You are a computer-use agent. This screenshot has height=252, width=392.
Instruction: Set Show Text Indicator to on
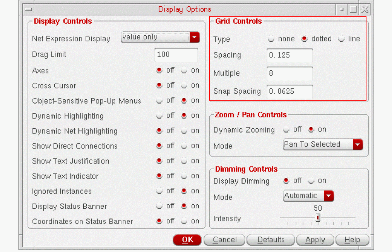(x=184, y=176)
